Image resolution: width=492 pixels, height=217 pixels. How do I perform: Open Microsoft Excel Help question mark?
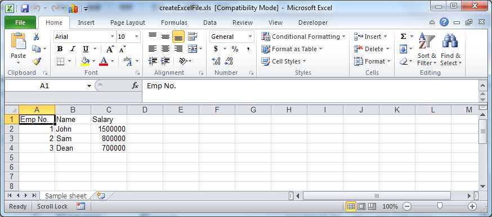pyautogui.click(x=444, y=22)
